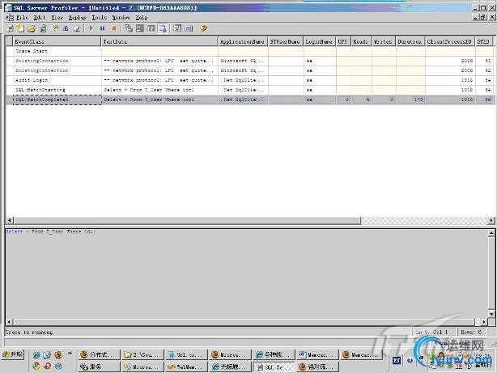Click the Duration column header
The width and height of the screenshot is (497, 373).
410,41
